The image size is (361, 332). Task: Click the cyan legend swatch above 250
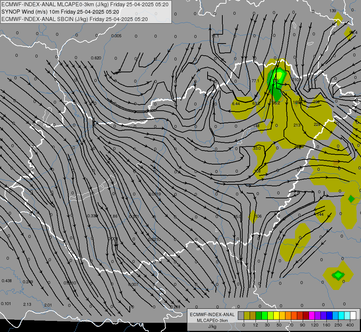(x=341, y=315)
